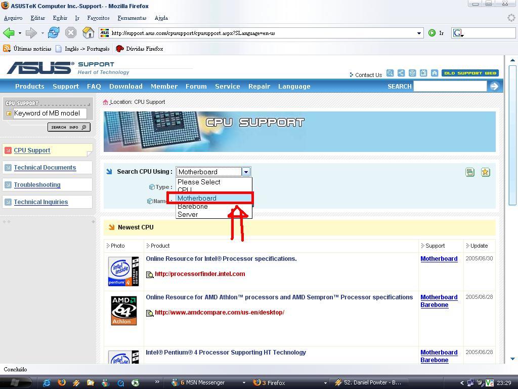
Task: Click the SEARCH INFO button
Action: (x=69, y=127)
